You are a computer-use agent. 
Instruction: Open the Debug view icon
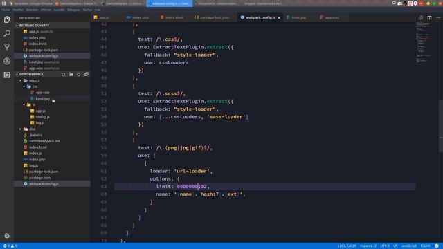pyautogui.click(x=7, y=61)
